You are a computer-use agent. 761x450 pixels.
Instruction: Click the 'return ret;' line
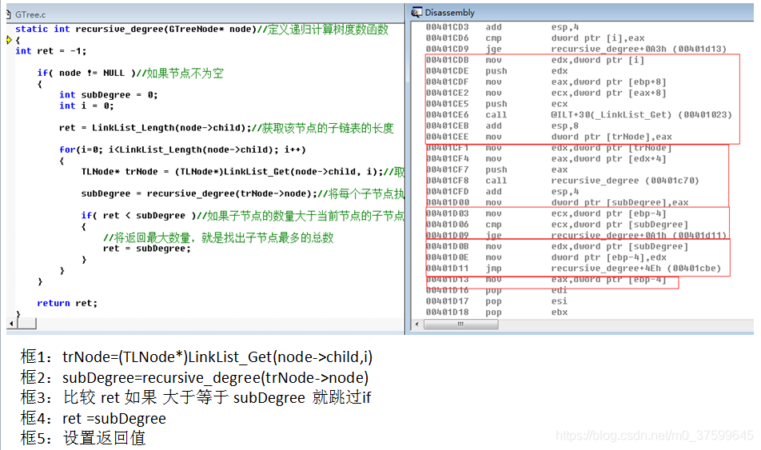(x=67, y=303)
